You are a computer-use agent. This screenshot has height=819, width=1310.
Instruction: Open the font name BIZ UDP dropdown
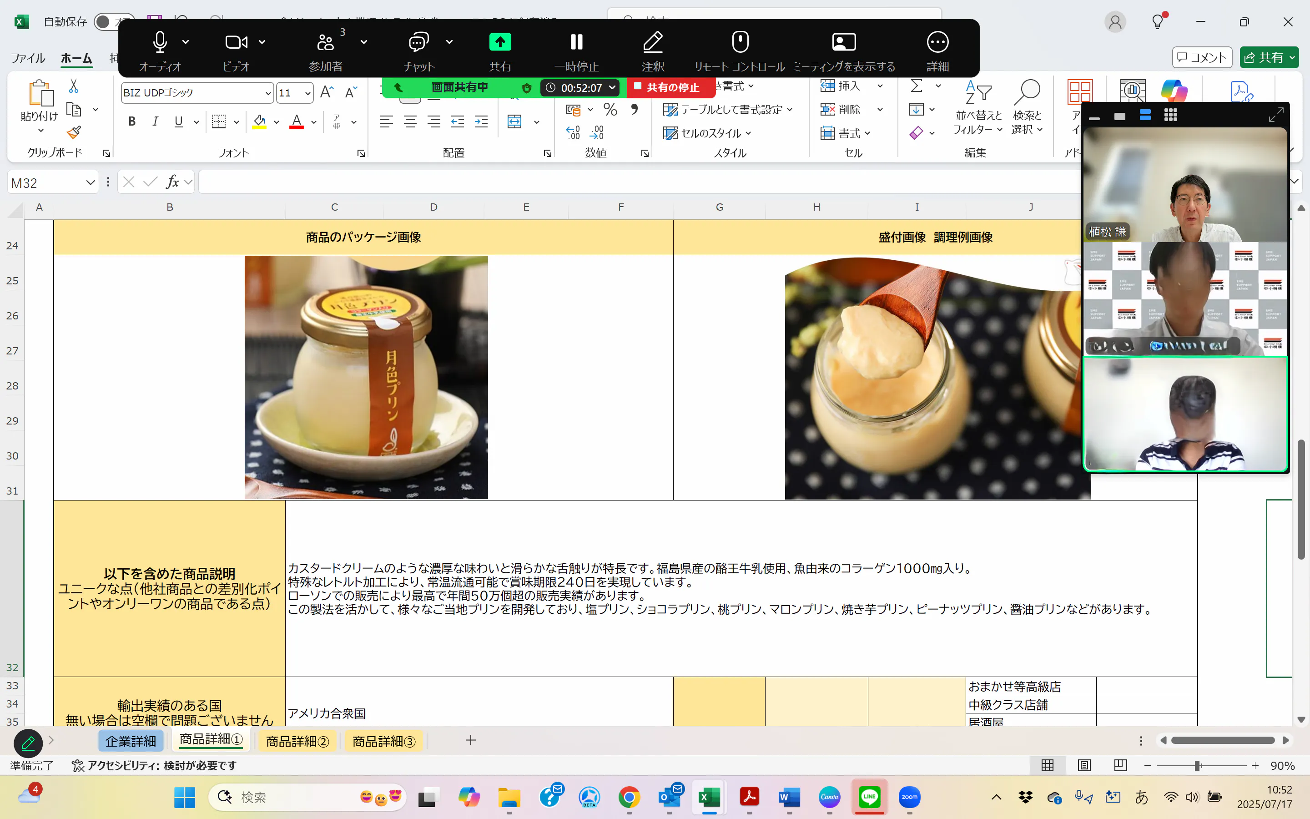point(267,93)
